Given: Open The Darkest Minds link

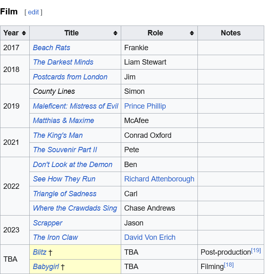Looking at the screenshot, I should pyautogui.click(x=63, y=62).
